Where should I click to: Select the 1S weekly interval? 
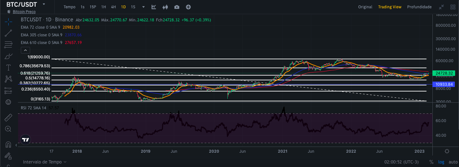point(133,7)
